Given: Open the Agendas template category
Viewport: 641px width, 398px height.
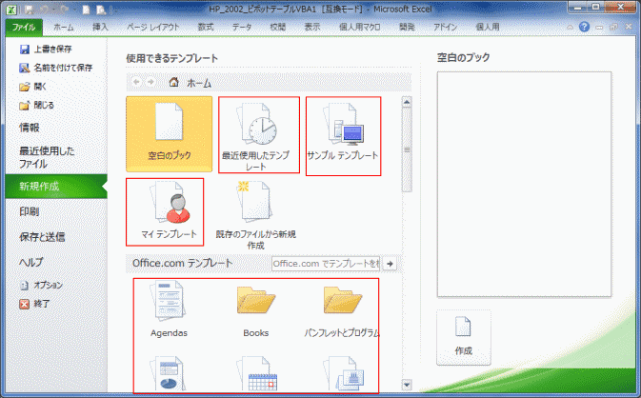Looking at the screenshot, I should 169,309.
